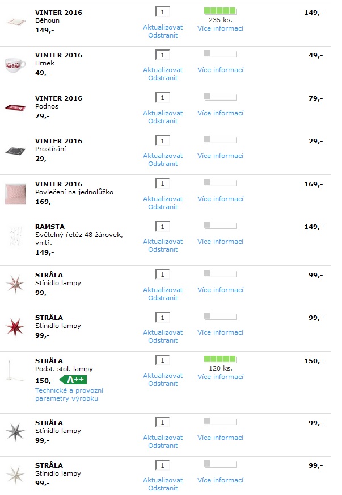Screen dimensions: 342x495
Task: Open Technické a provozní parametry výrobku link
Action: coord(69,394)
